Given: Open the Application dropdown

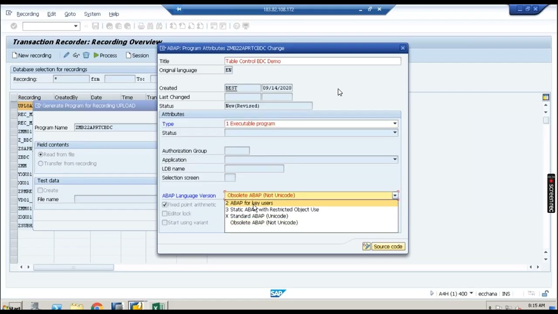Looking at the screenshot, I should [x=395, y=160].
